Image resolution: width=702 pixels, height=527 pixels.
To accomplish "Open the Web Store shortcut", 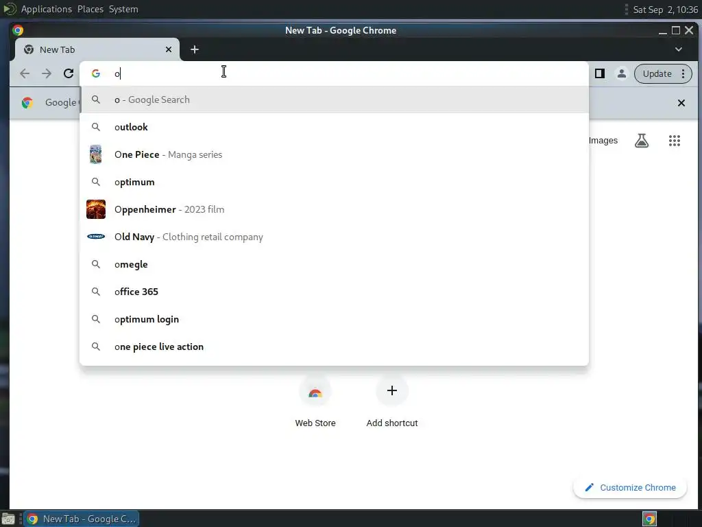I will click(315, 401).
